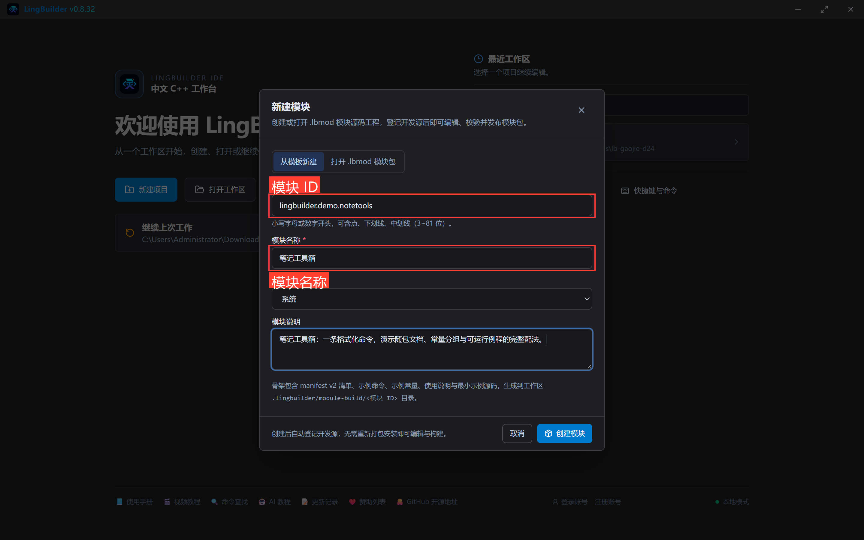Click the open-folder icon on 打开工作区

[199, 190]
